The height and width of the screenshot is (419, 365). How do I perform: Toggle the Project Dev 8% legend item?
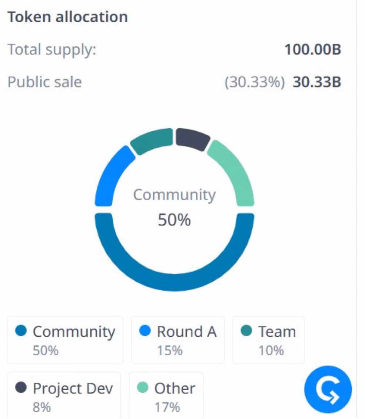[64, 396]
